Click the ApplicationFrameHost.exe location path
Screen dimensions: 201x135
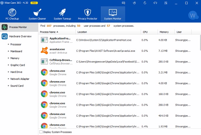tap(104, 40)
